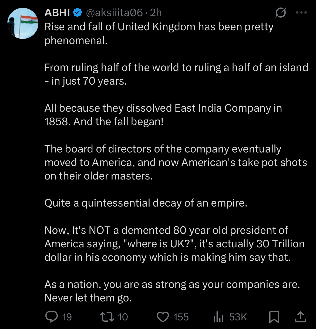This screenshot has height=329, width=316.
Task: Click the 53K views count
Action: click(238, 317)
